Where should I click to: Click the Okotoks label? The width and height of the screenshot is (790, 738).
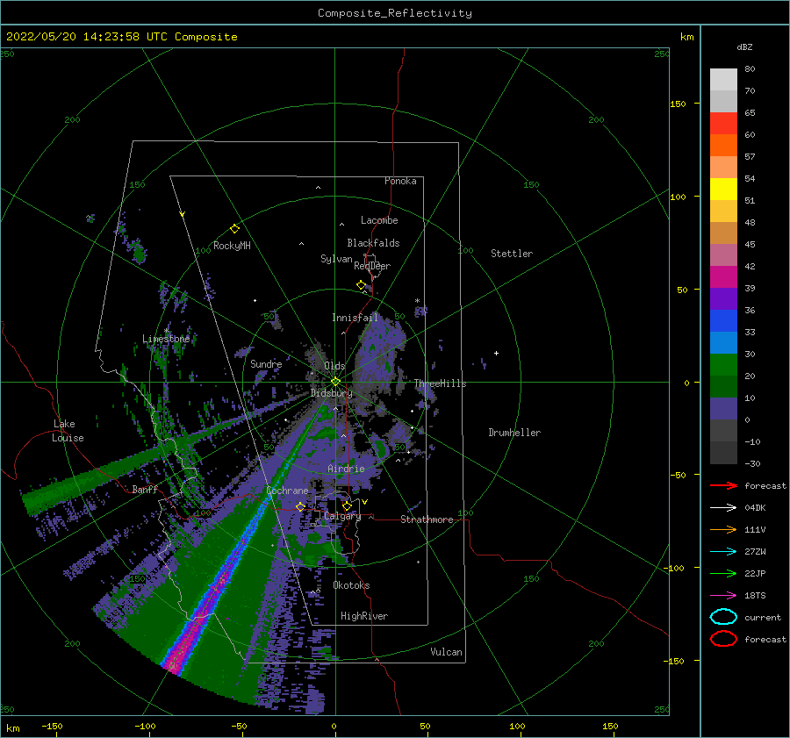(x=351, y=585)
